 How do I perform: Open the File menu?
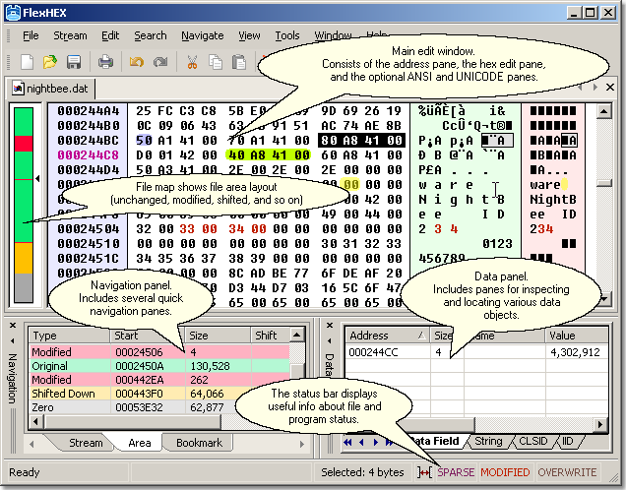point(31,35)
